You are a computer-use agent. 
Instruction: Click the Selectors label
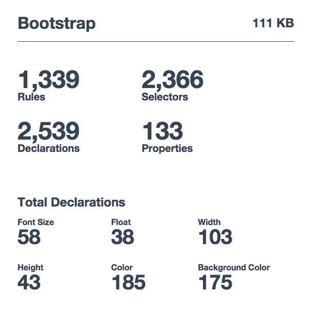[165, 97]
